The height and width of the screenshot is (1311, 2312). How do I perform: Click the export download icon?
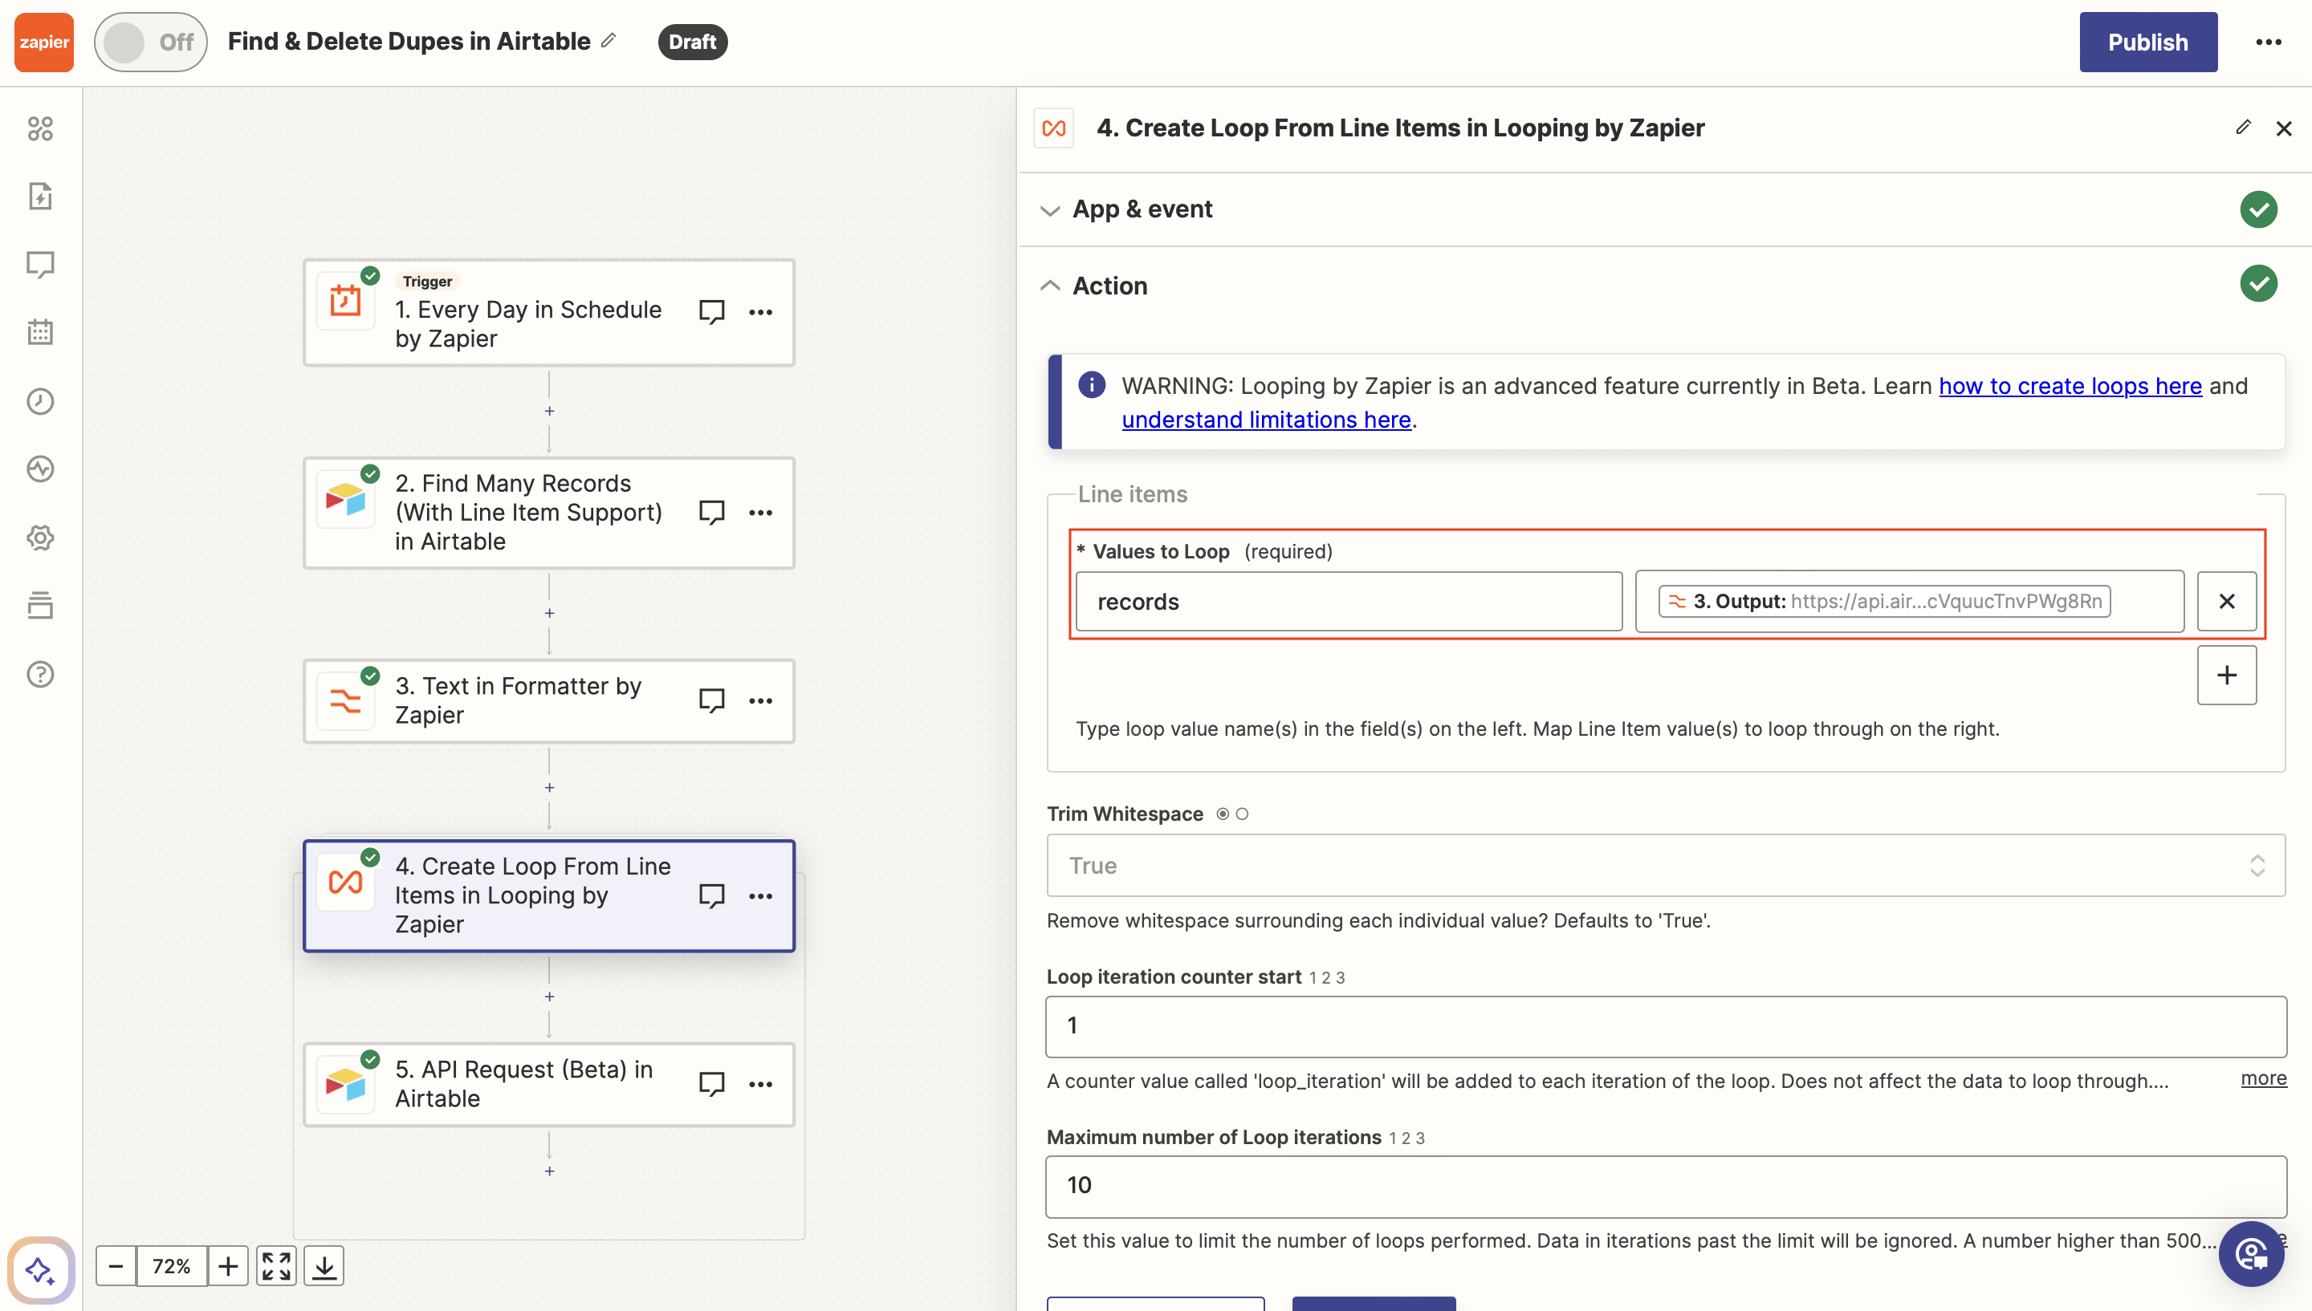324,1266
